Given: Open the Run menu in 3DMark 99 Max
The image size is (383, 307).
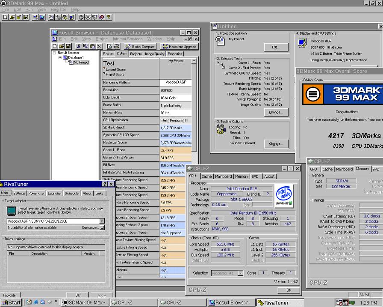Looking at the screenshot, I should 29,9.
